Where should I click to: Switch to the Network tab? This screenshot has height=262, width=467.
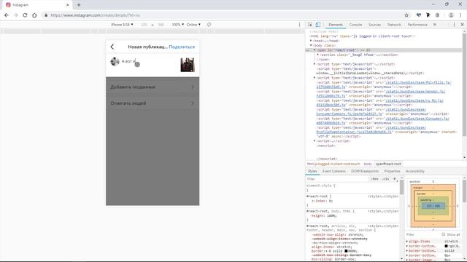click(394, 25)
